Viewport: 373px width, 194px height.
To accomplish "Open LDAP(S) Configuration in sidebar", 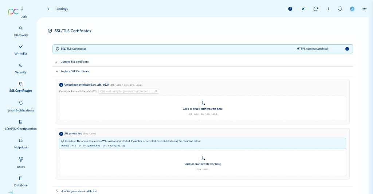I will click(21, 125).
